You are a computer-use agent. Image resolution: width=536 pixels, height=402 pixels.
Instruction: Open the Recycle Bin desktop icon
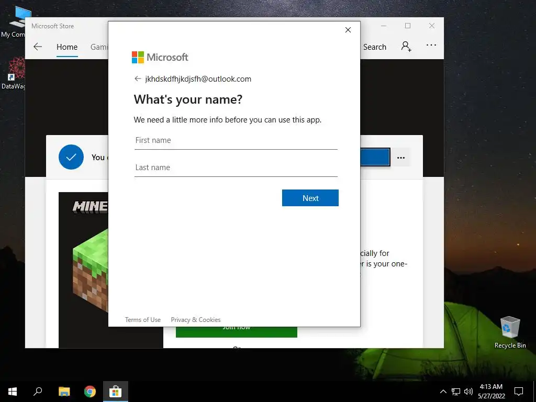pos(510,332)
